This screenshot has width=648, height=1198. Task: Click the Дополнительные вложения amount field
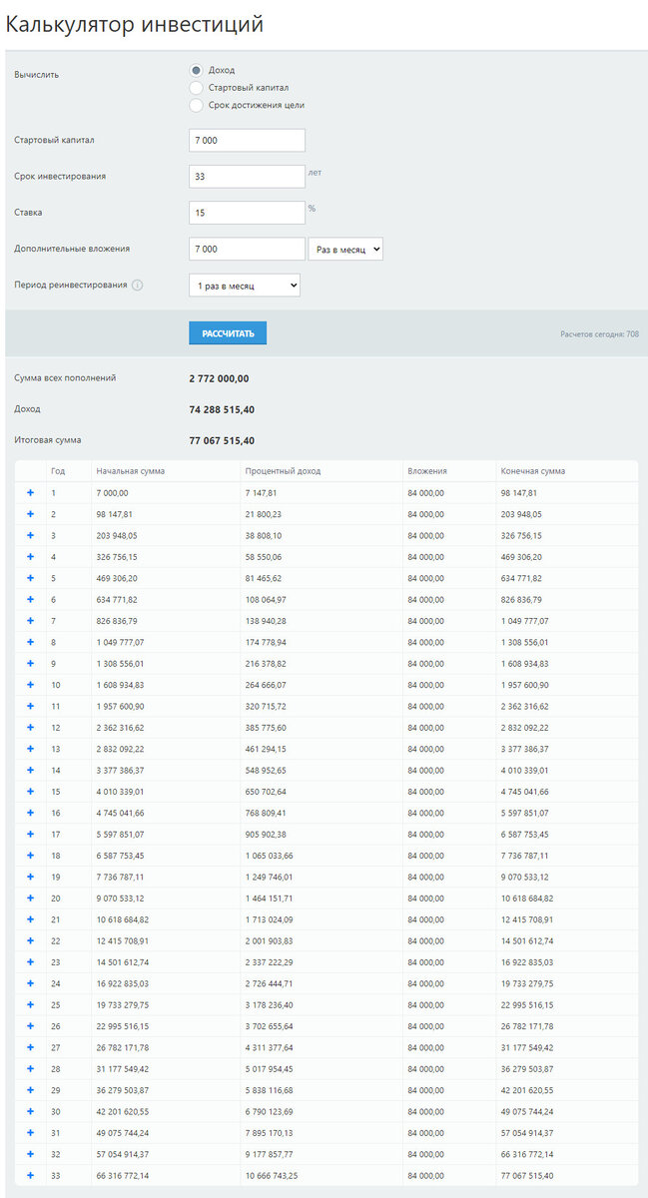tap(247, 249)
